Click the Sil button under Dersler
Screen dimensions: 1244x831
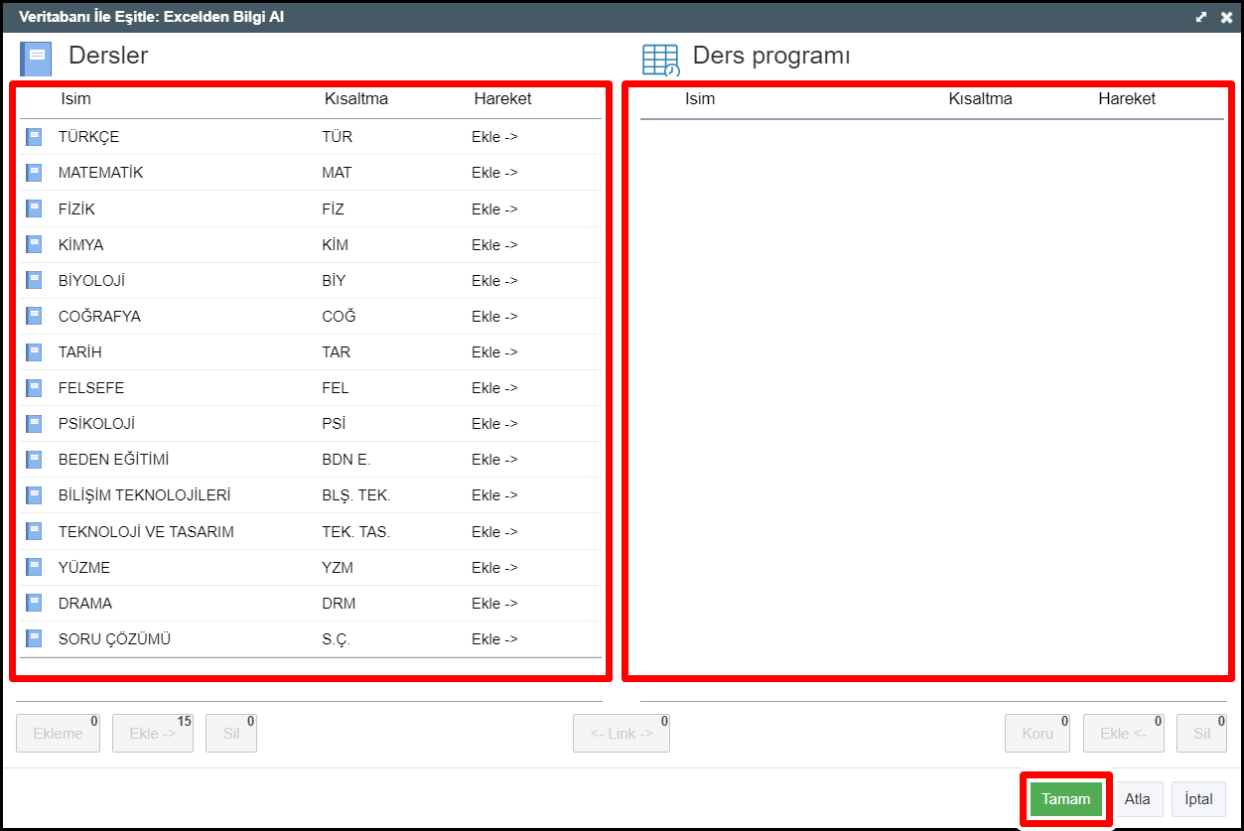pos(231,733)
